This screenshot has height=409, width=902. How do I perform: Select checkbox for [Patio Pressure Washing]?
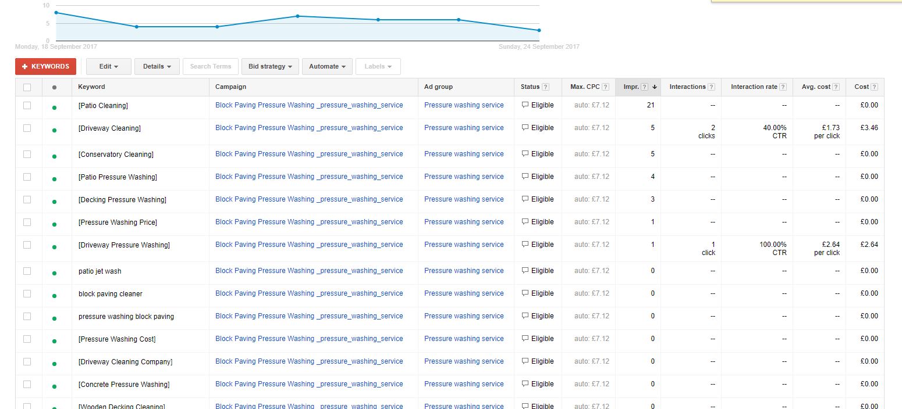27,177
